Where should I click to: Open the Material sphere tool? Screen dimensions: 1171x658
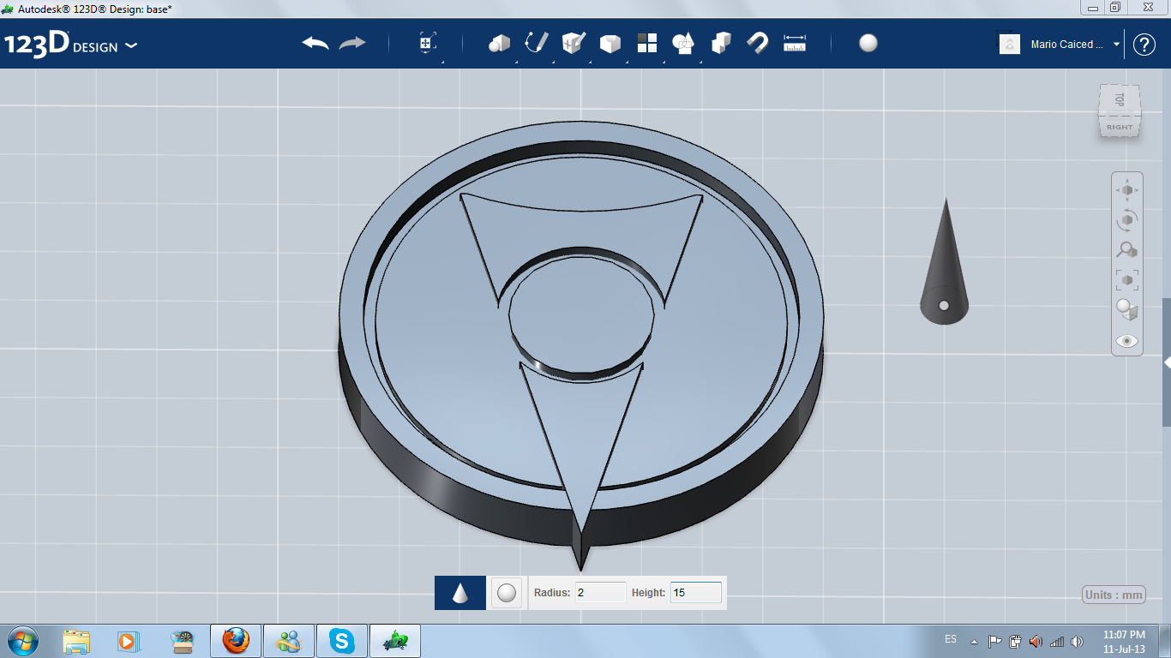tap(868, 43)
